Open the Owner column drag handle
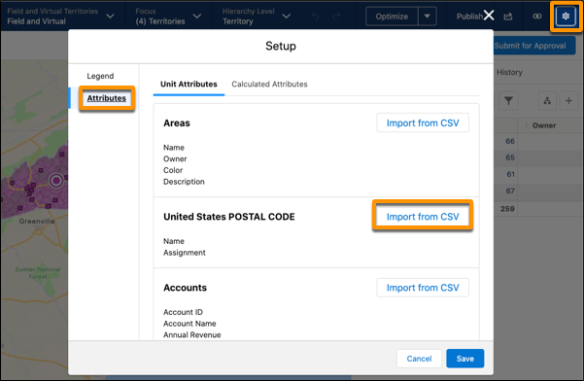Screen dimensions: 584x381 (x=526, y=125)
